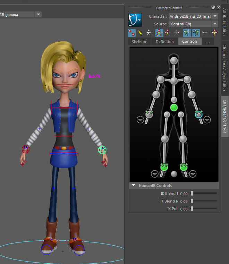Select the green-highlighted TR wrist control in viewport

[102, 150]
